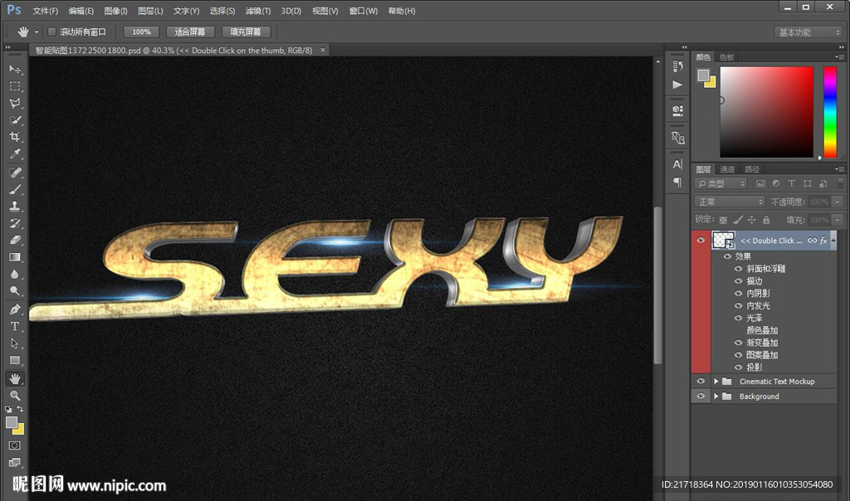Open the Hand tool preset picker arrow
850x501 pixels.
click(x=37, y=32)
